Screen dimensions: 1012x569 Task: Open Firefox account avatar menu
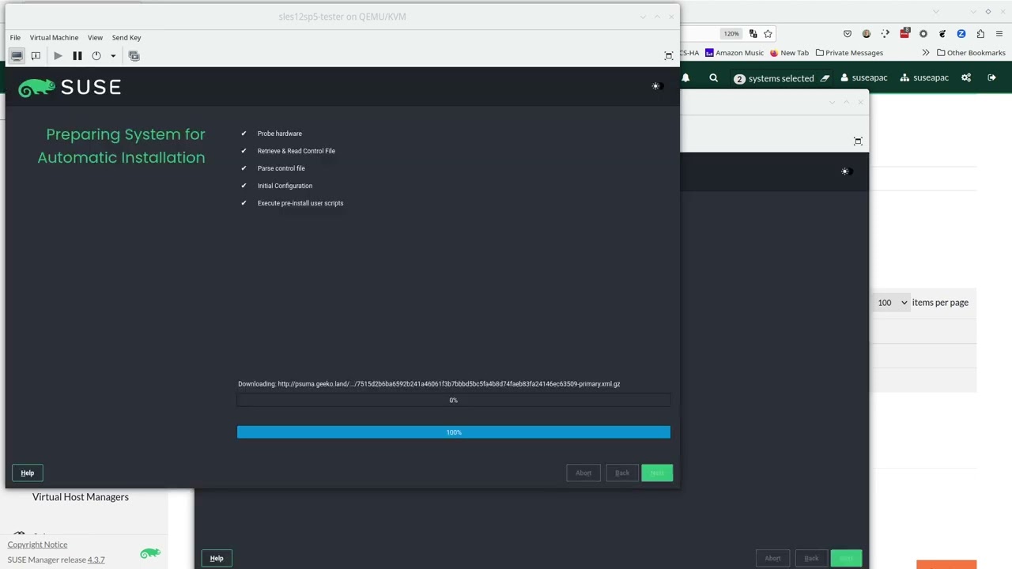point(867,34)
